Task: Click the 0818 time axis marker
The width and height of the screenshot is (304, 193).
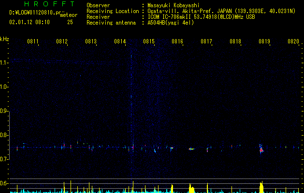Action: 235,41
